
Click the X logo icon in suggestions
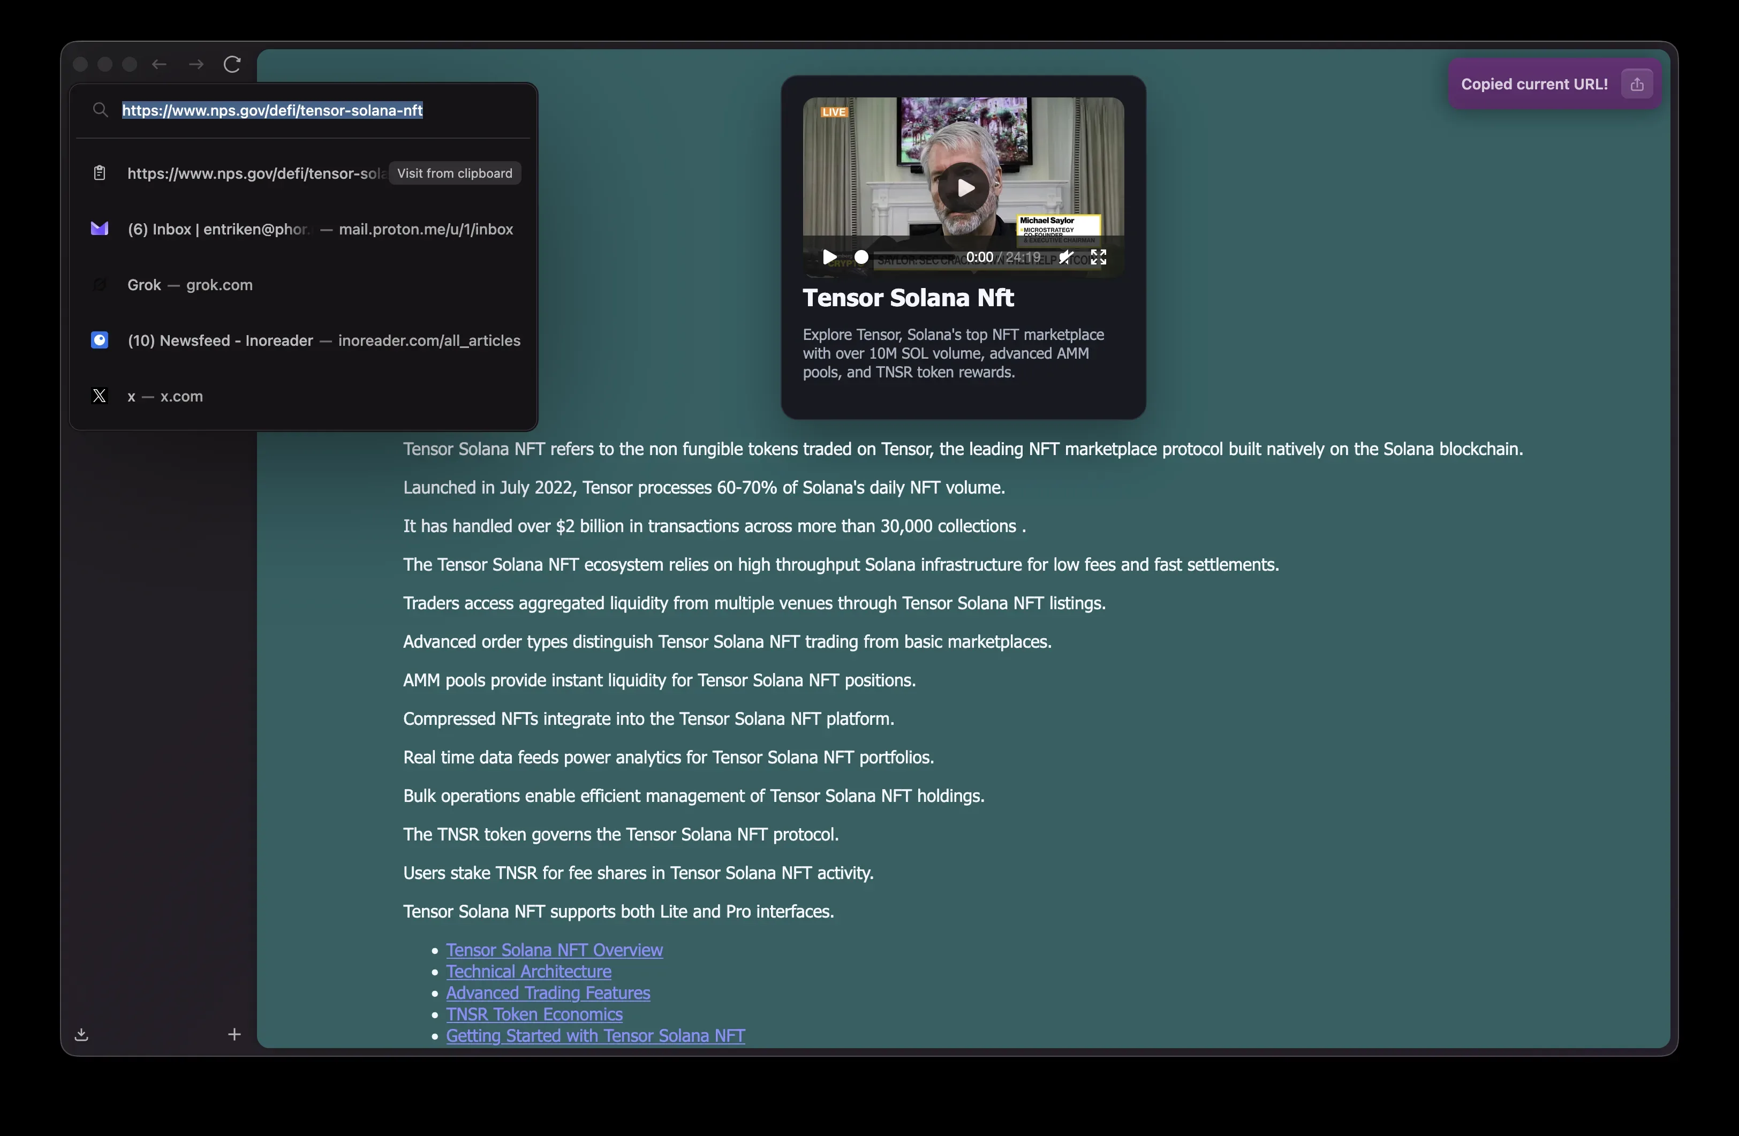pyautogui.click(x=100, y=395)
